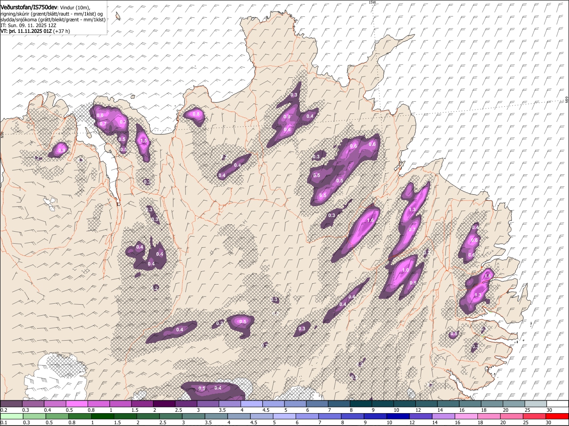This screenshot has width=569, height=426.
Task: Click the white swatch after 30 in the upper legend row
Action: click(557, 403)
